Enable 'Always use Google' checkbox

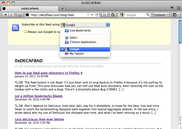25,31
